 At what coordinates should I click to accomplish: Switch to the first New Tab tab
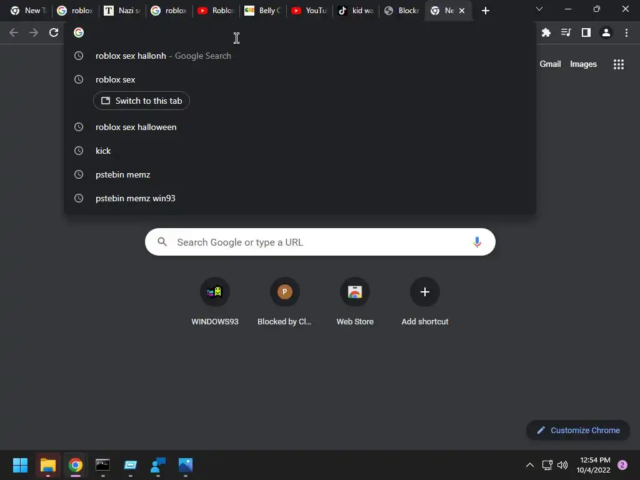pyautogui.click(x=27, y=11)
